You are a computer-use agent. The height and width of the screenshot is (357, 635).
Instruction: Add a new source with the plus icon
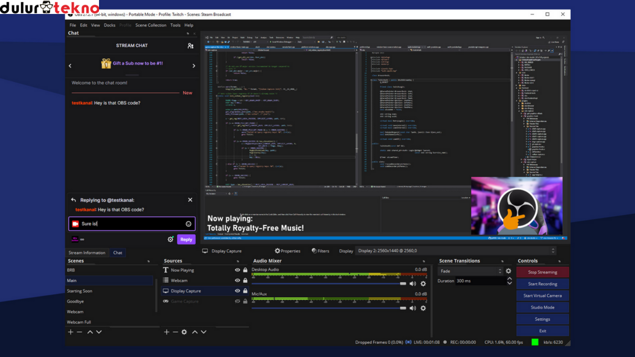coord(166,332)
